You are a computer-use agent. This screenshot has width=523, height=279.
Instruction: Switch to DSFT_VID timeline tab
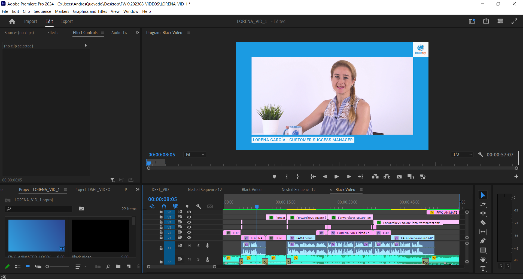click(160, 189)
